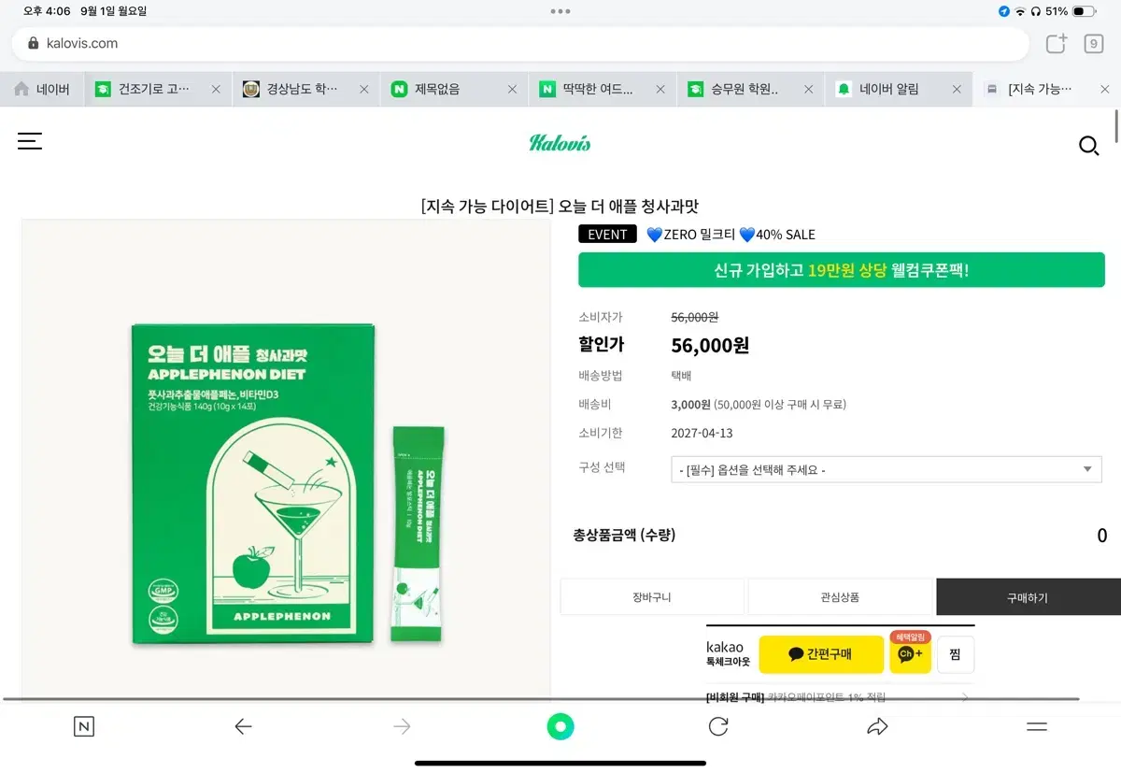The height and width of the screenshot is (773, 1121).
Task: Toggle the 찜 wishlist button
Action: pyautogui.click(x=955, y=654)
